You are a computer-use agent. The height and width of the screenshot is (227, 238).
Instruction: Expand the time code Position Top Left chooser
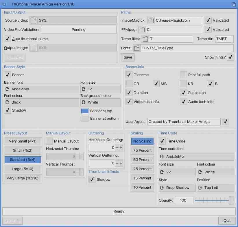[x=215, y=188]
